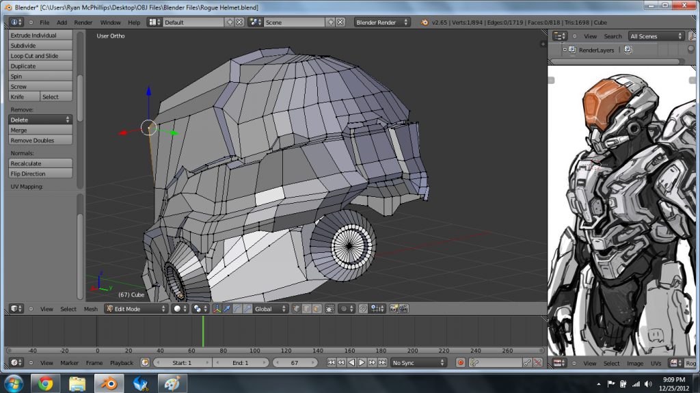Screen dimensions: 700x393
Task: Open the timeline Playback menu
Action: pyautogui.click(x=122, y=363)
